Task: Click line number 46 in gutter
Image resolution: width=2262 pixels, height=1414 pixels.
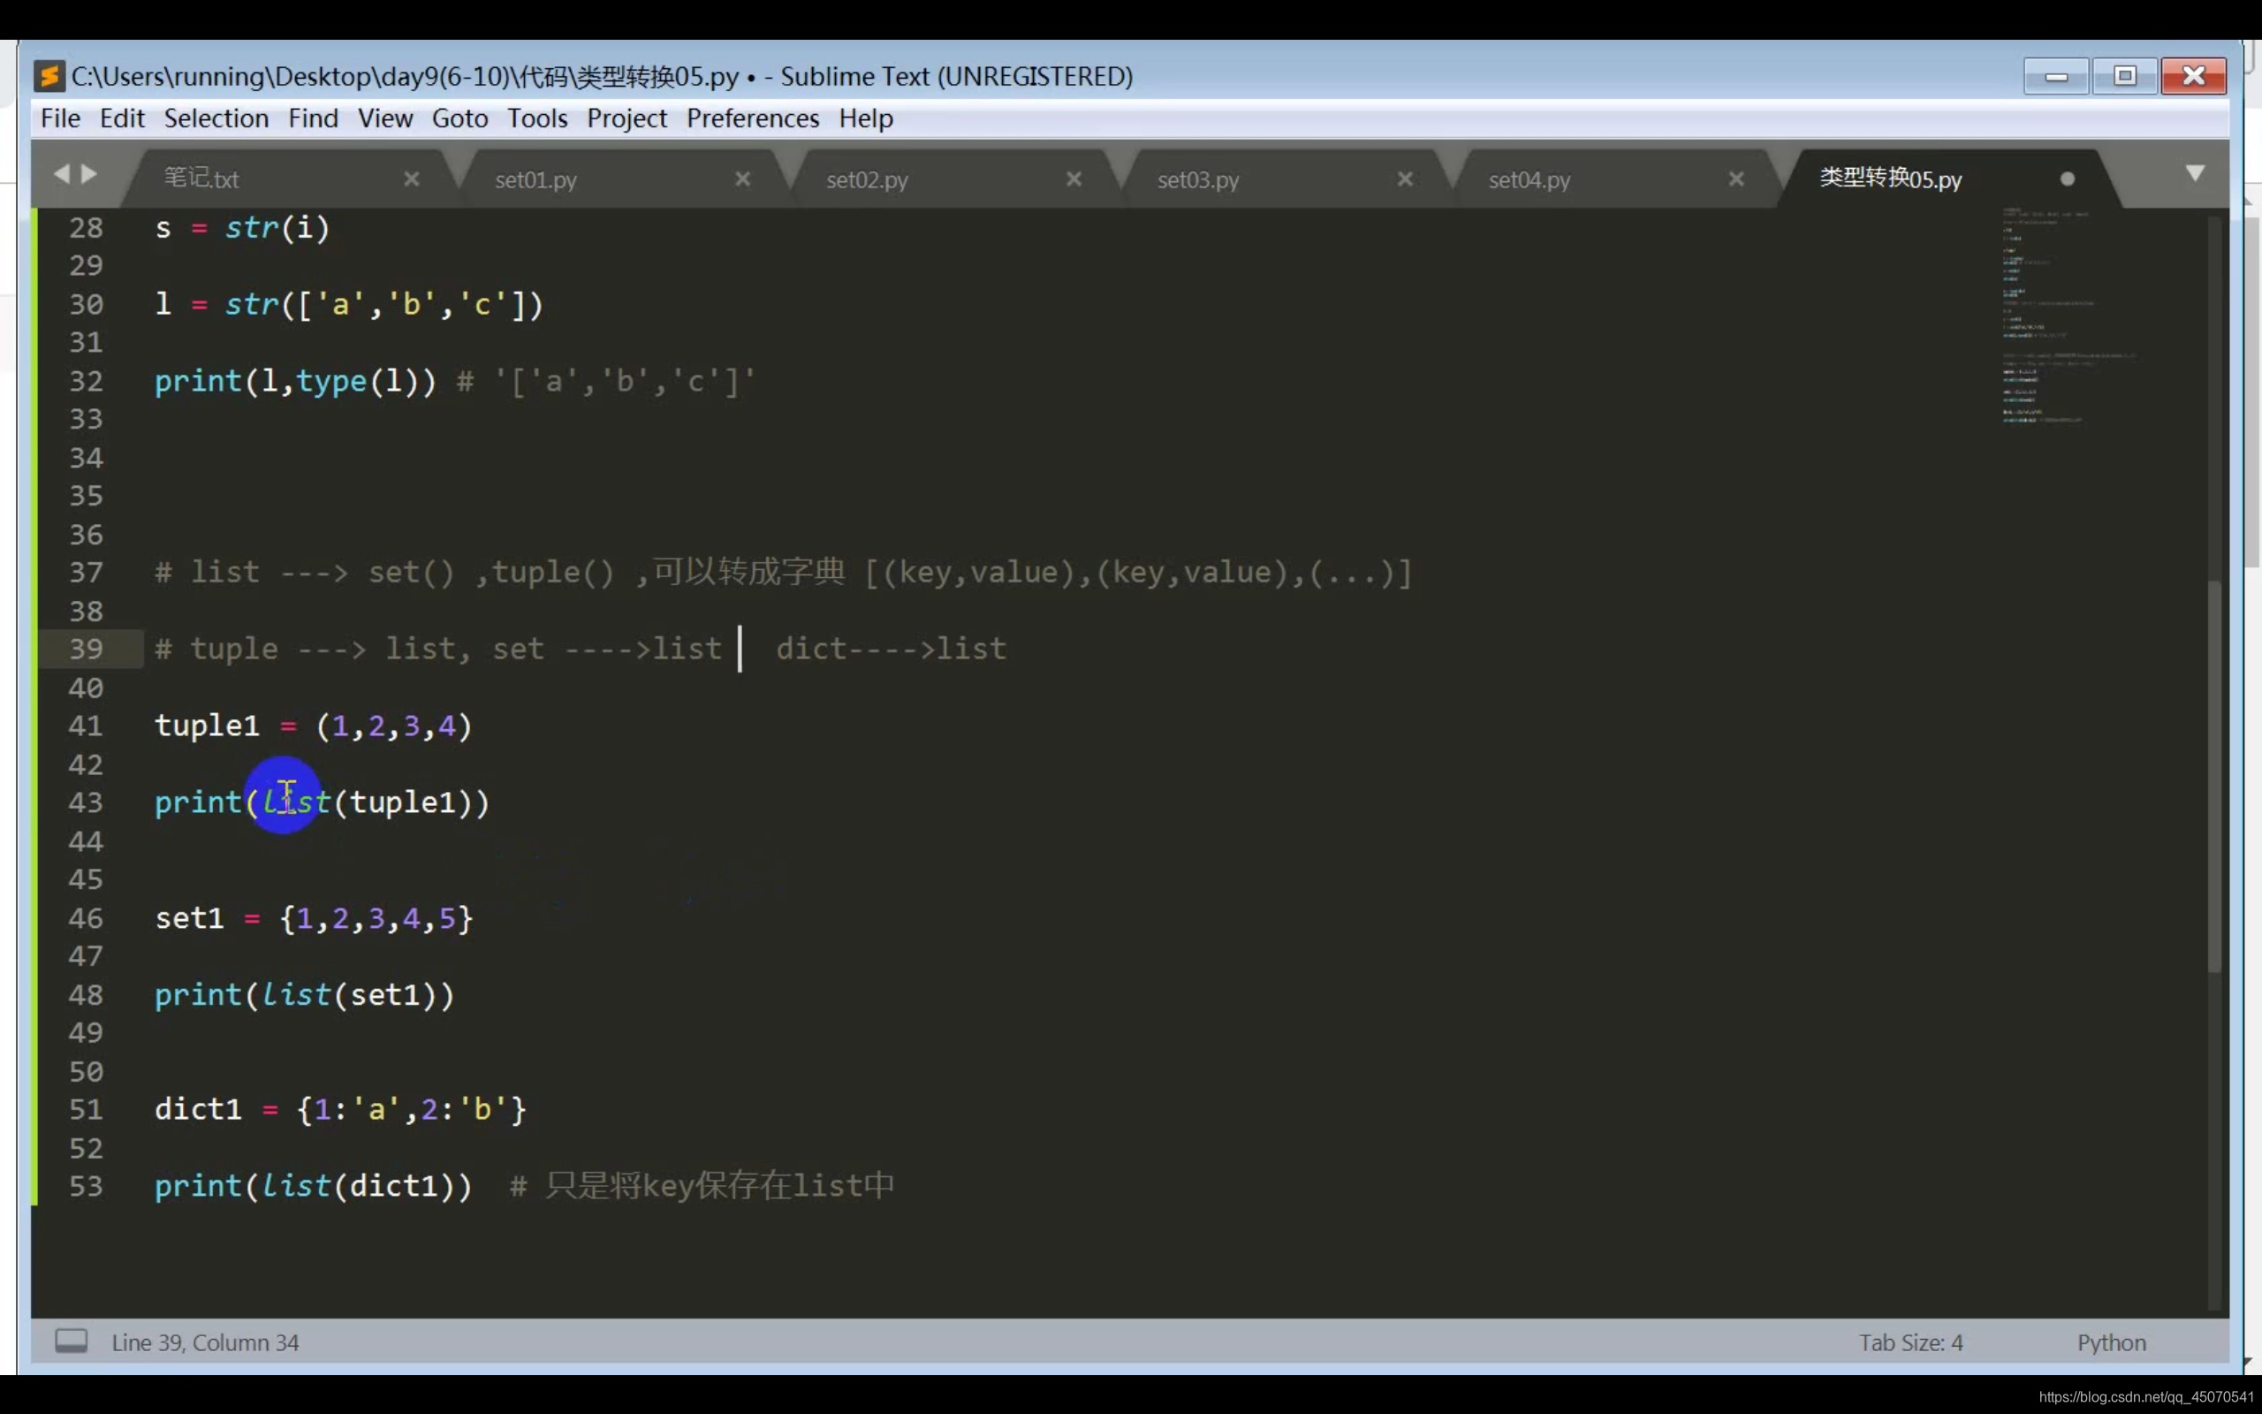Action: [x=85, y=918]
